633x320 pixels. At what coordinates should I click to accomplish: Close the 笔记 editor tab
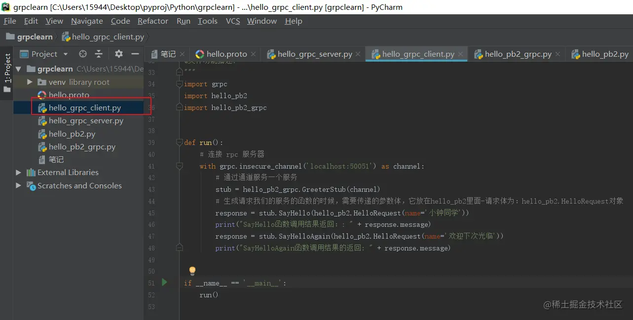coord(183,54)
